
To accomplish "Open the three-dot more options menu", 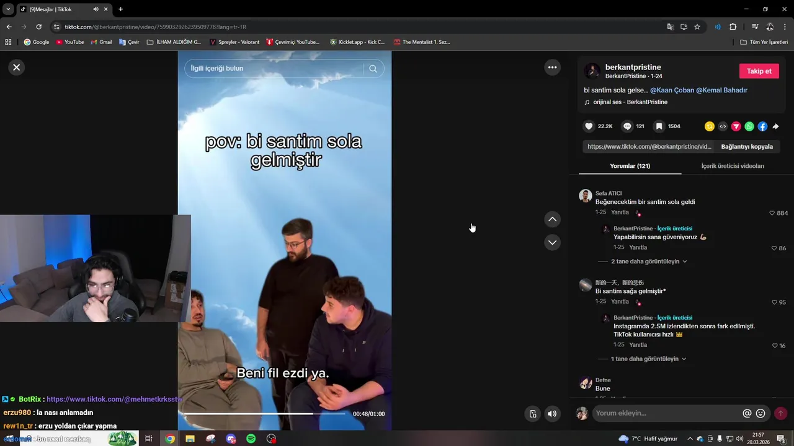I will 552,68.
